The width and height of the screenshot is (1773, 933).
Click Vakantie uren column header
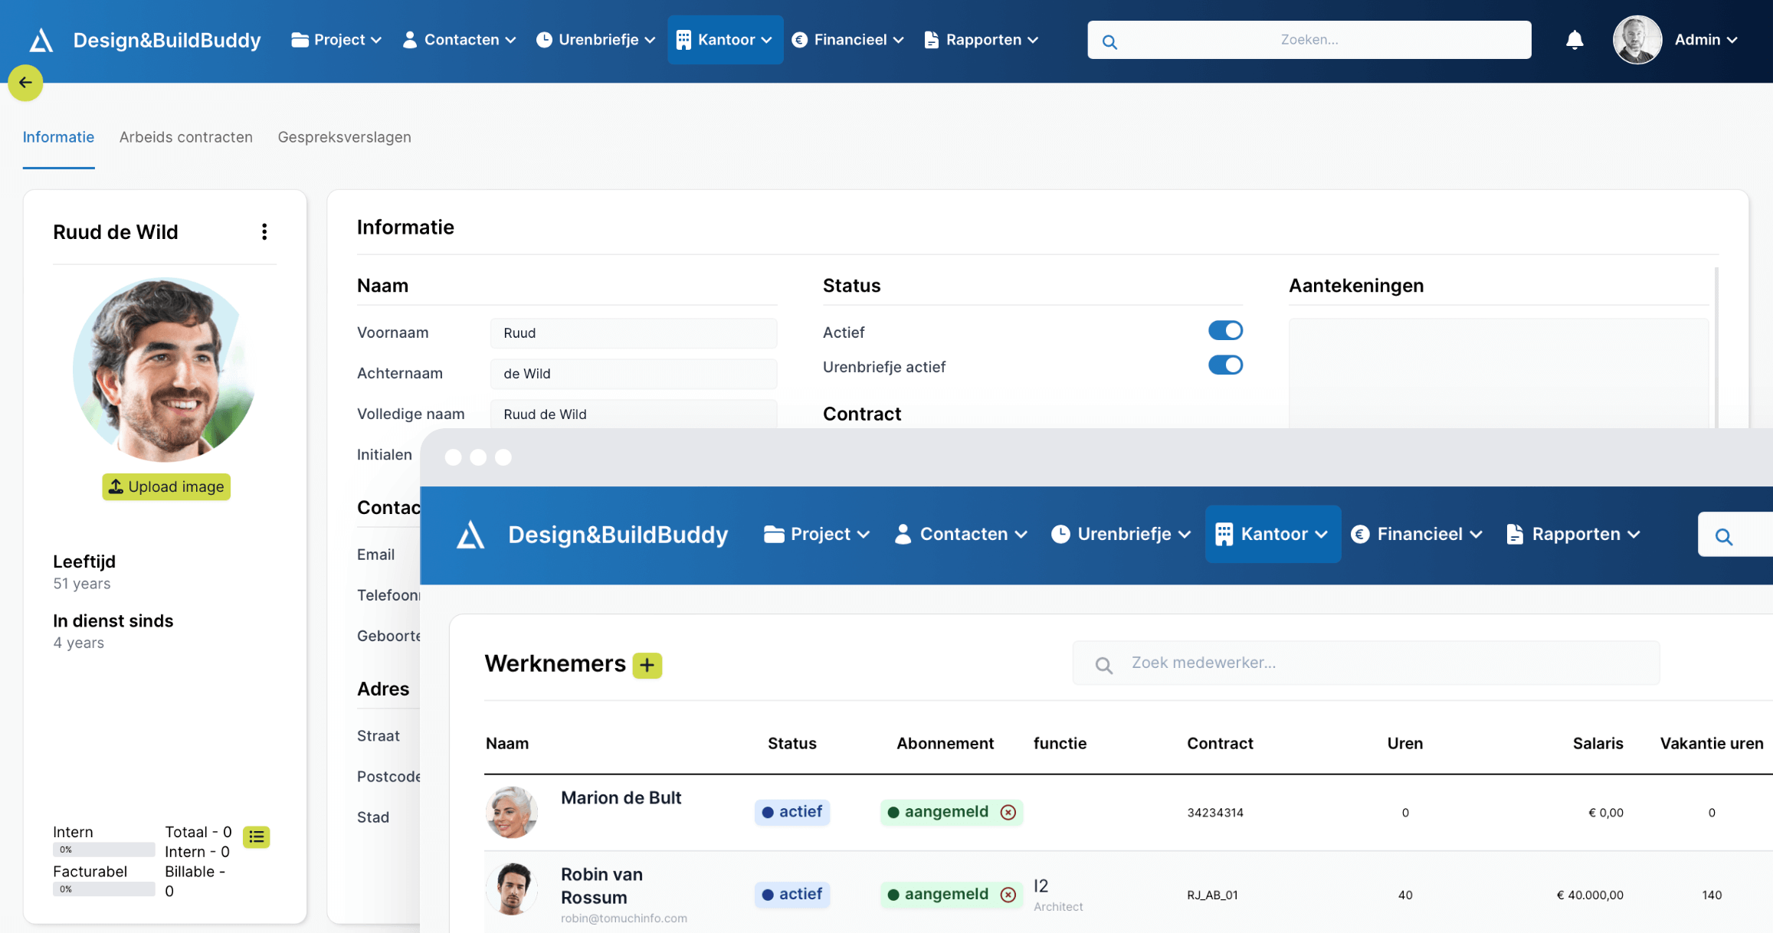[1712, 743]
